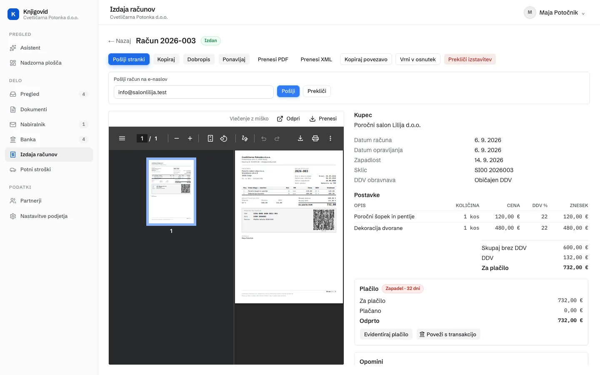
Task: Click the Ponavljaj button
Action: 234,60
